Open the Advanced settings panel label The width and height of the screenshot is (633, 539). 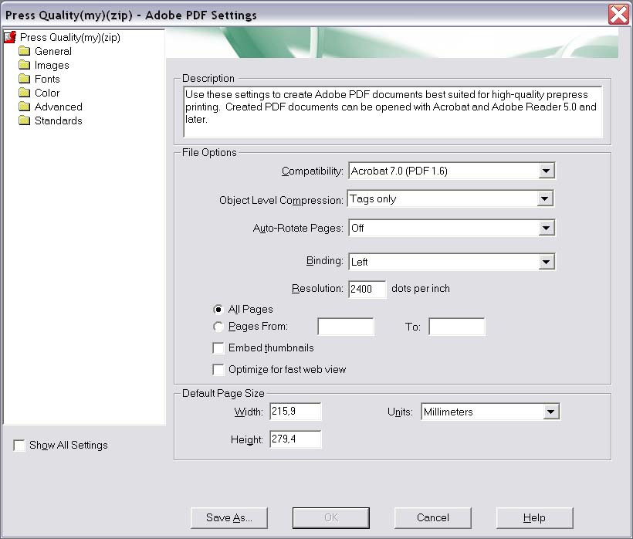click(59, 107)
